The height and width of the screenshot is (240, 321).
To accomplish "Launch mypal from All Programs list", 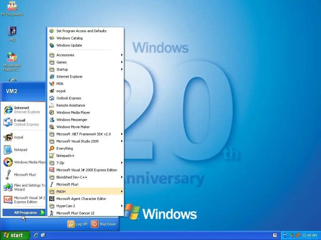I will click(x=86, y=91).
